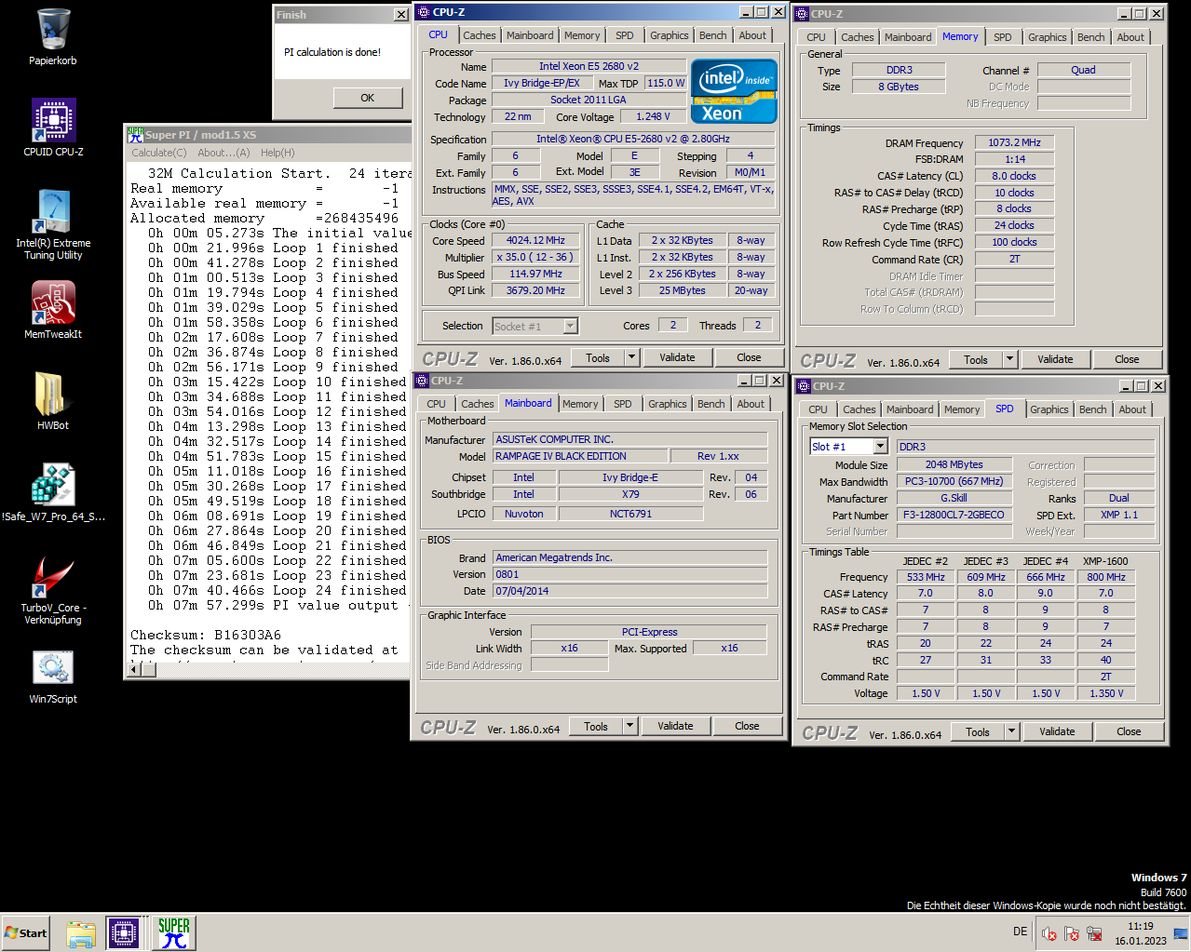Click Close in Mainboard window
1191x952 pixels.
click(x=747, y=726)
